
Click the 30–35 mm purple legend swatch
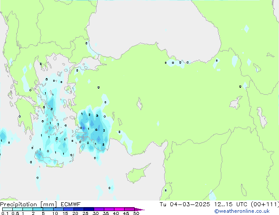(99, 209)
